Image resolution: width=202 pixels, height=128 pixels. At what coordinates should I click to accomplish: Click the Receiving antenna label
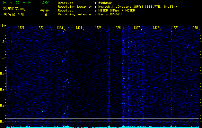(x=74, y=14)
